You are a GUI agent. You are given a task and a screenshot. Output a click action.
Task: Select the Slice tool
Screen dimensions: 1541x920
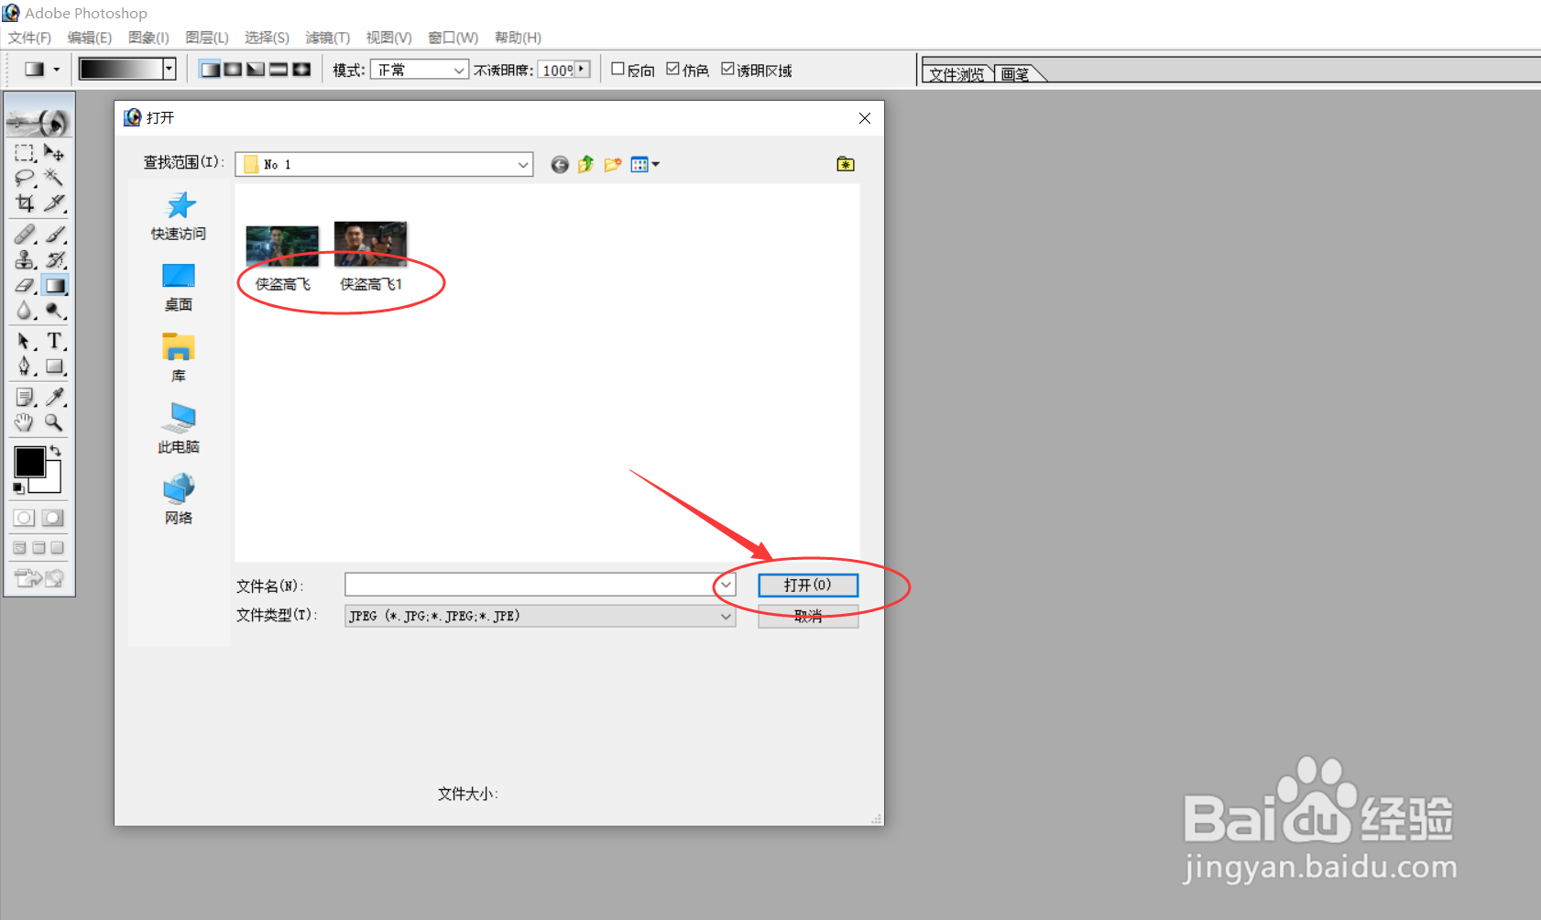pyautogui.click(x=54, y=203)
